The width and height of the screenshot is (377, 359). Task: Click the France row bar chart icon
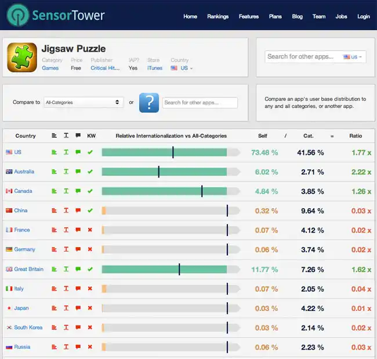(55, 230)
